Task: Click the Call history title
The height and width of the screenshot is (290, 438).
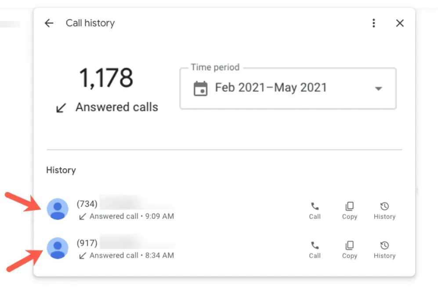Action: pos(90,23)
